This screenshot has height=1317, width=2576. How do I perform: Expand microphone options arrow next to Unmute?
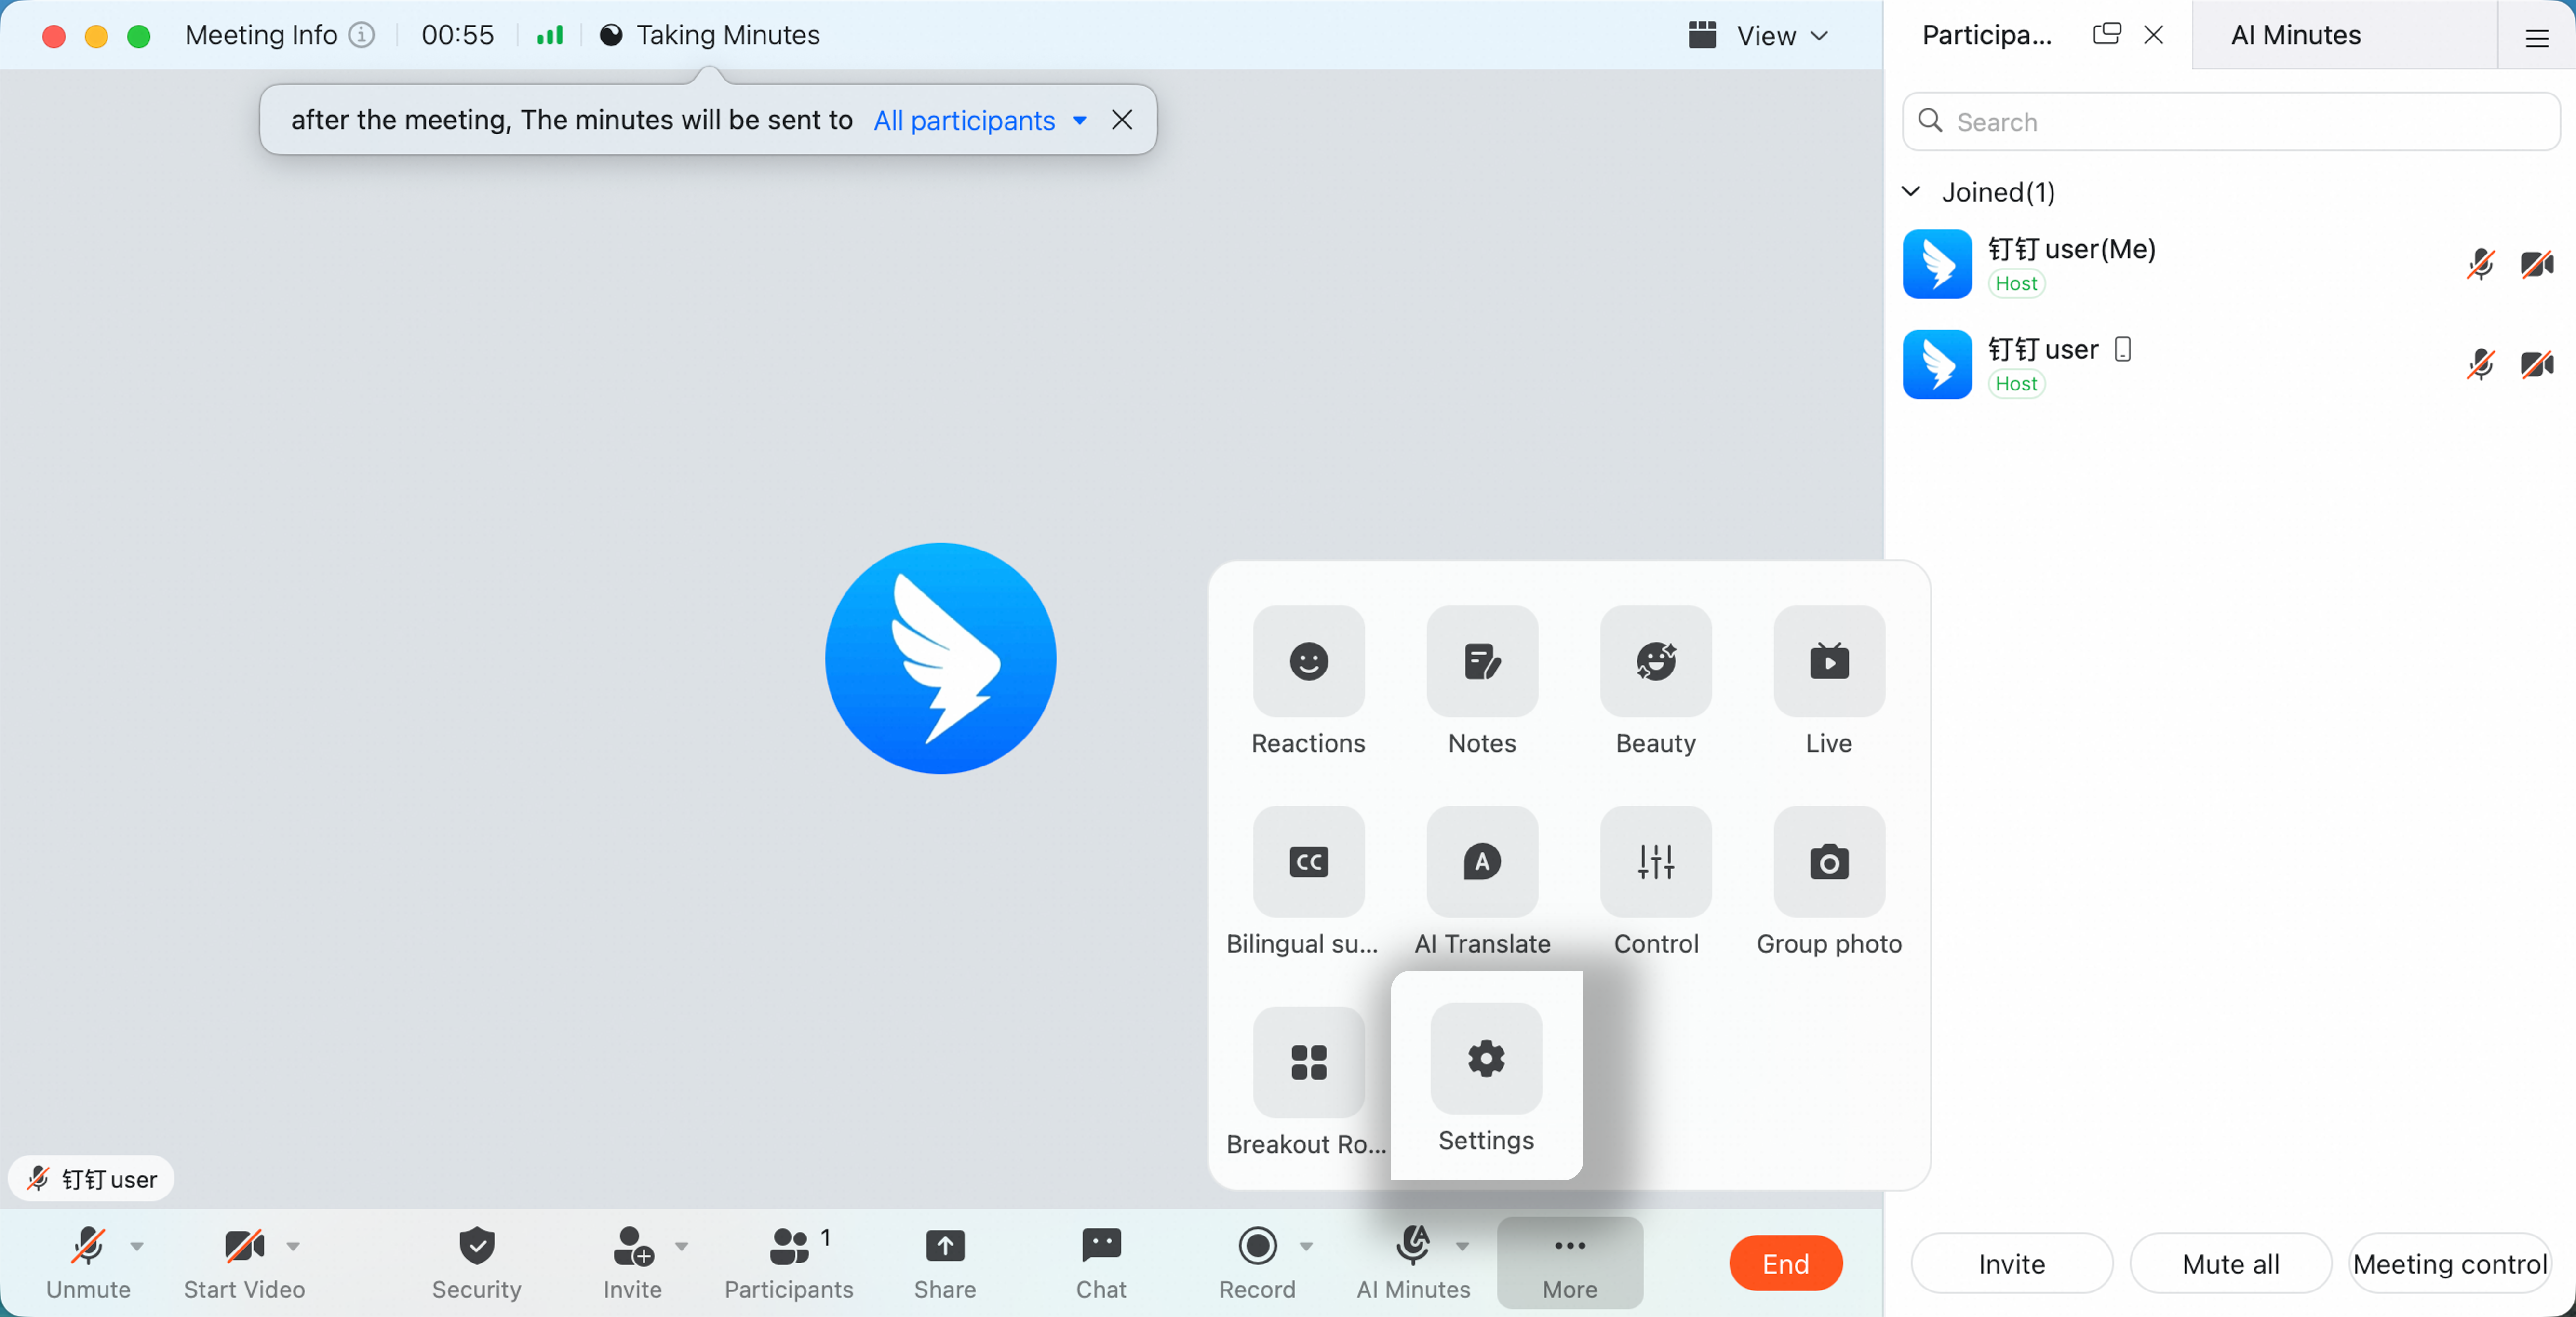click(x=137, y=1246)
